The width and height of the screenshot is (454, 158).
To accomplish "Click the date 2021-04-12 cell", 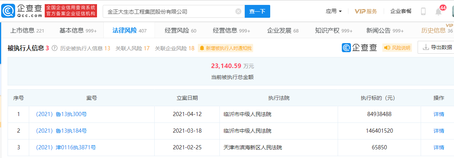I will point(187,114).
